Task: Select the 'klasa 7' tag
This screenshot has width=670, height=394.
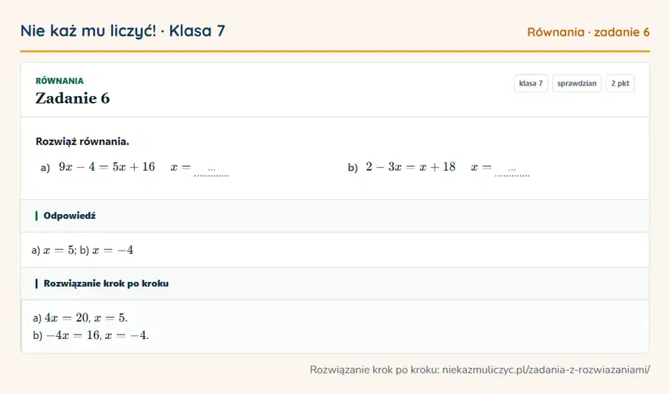Action: pos(531,83)
